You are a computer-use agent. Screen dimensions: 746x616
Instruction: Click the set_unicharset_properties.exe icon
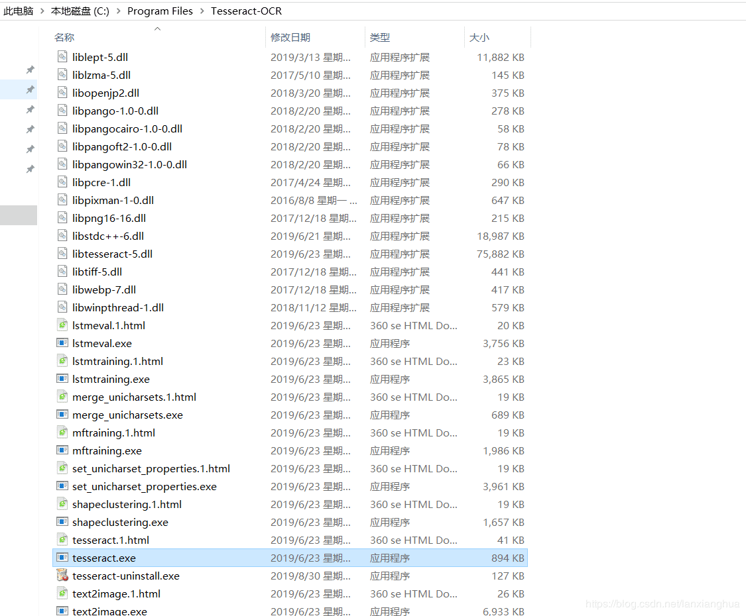62,486
